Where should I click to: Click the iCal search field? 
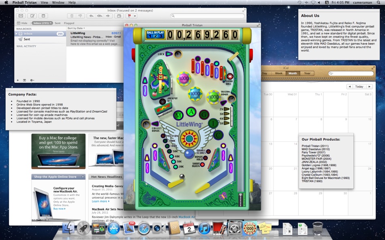(351, 73)
